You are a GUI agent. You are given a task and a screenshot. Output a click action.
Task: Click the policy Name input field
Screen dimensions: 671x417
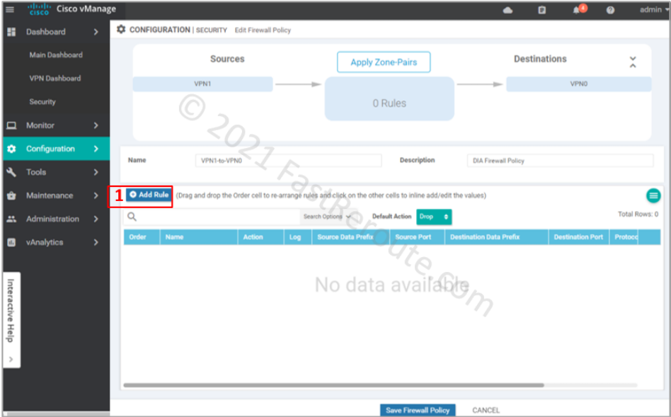point(287,161)
